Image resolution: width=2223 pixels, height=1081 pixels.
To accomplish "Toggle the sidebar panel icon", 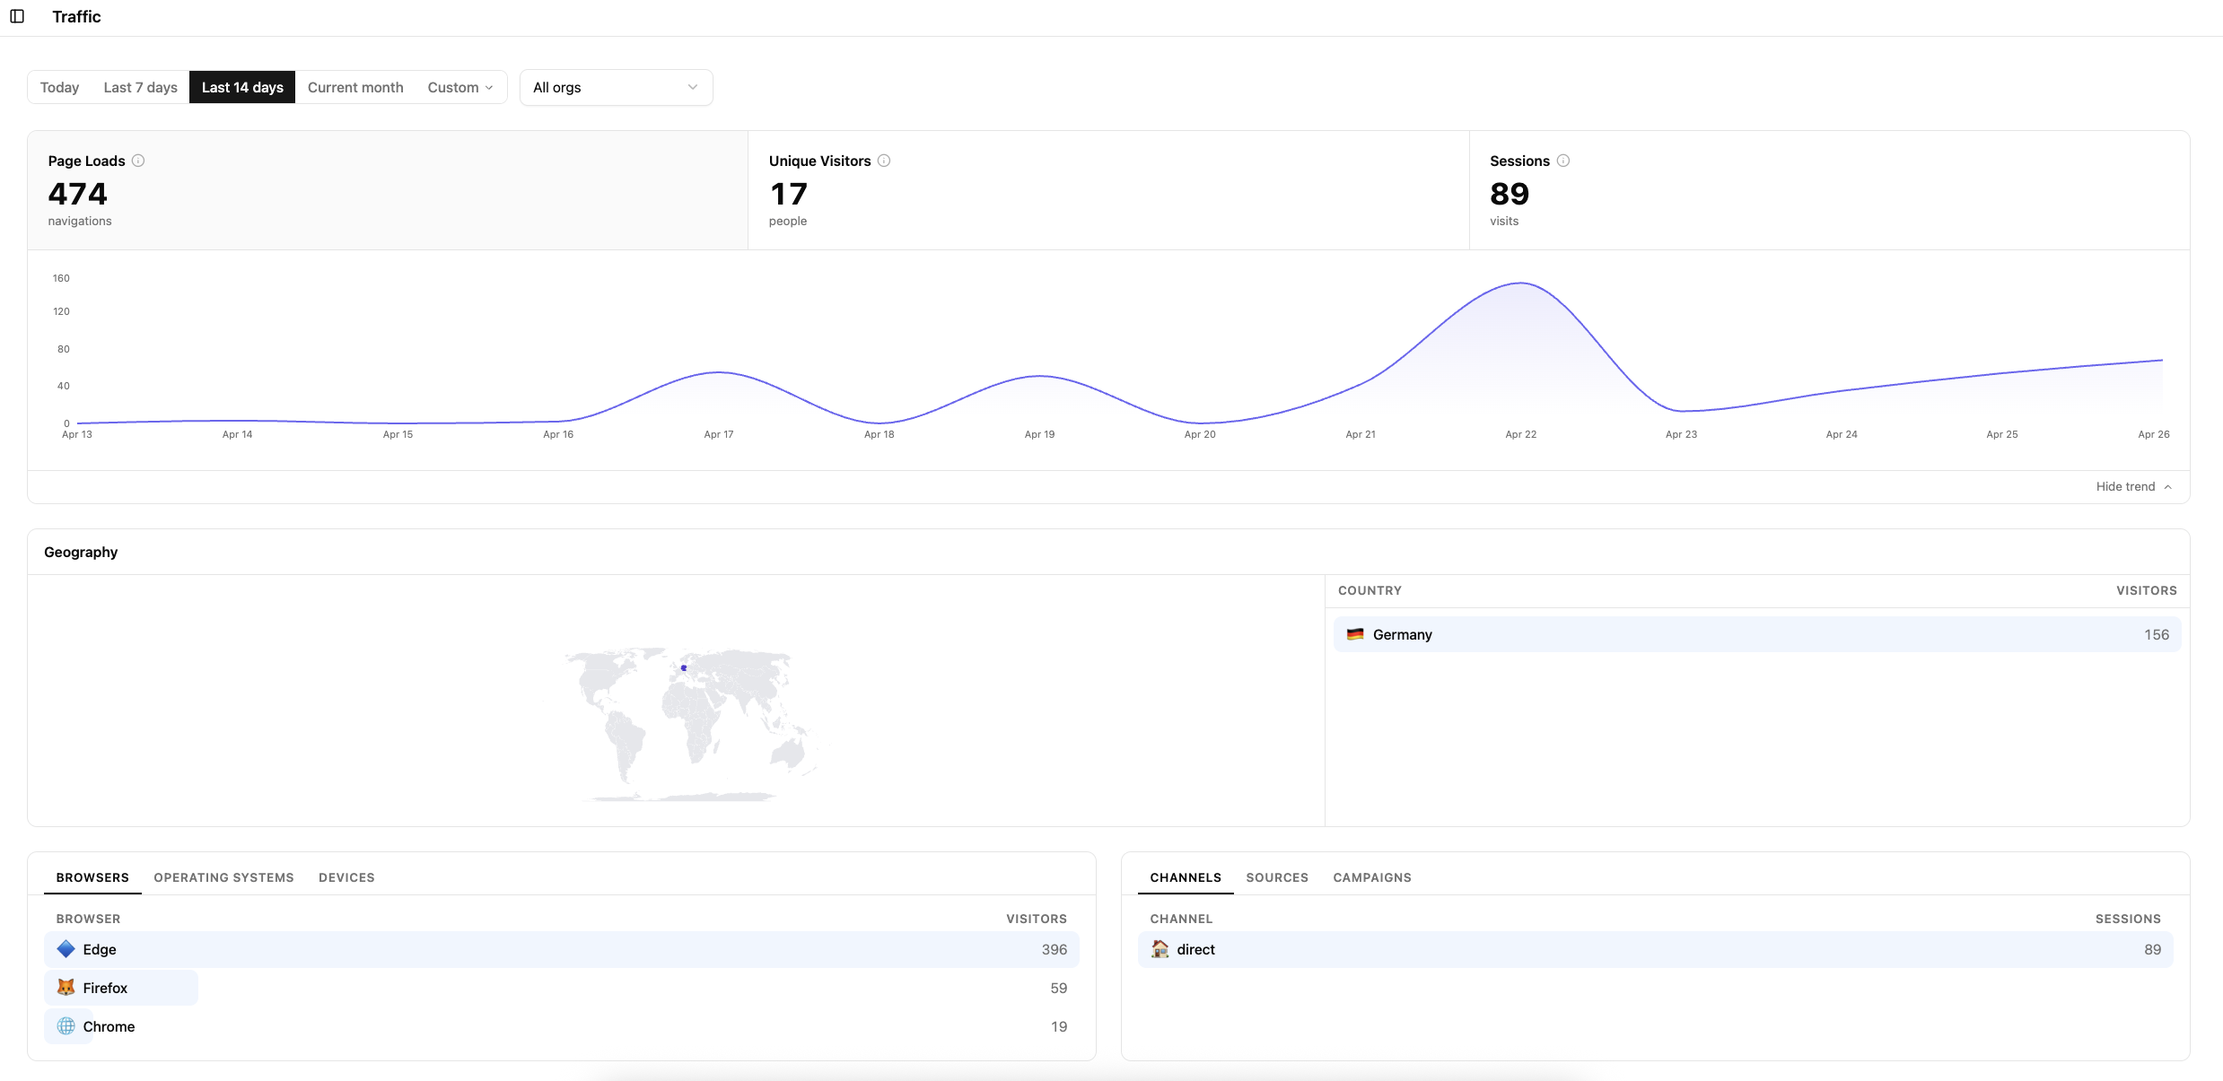I will (18, 16).
